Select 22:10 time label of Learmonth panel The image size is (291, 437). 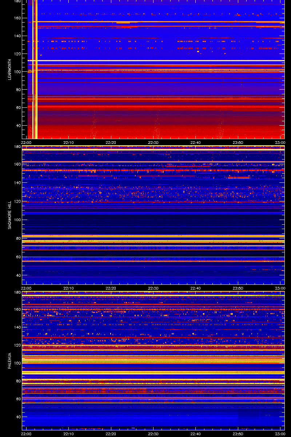69,142
